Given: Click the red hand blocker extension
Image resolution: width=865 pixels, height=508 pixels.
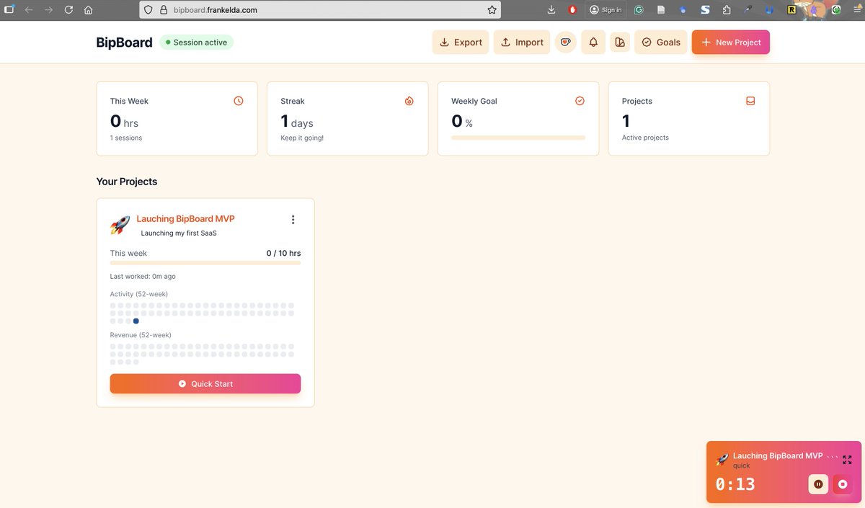Looking at the screenshot, I should (x=572, y=10).
